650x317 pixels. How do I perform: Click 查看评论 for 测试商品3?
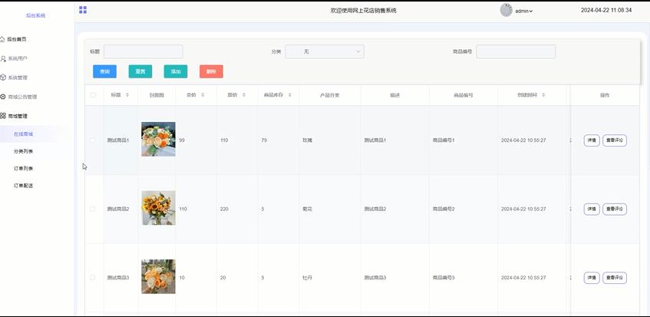pyautogui.click(x=615, y=278)
